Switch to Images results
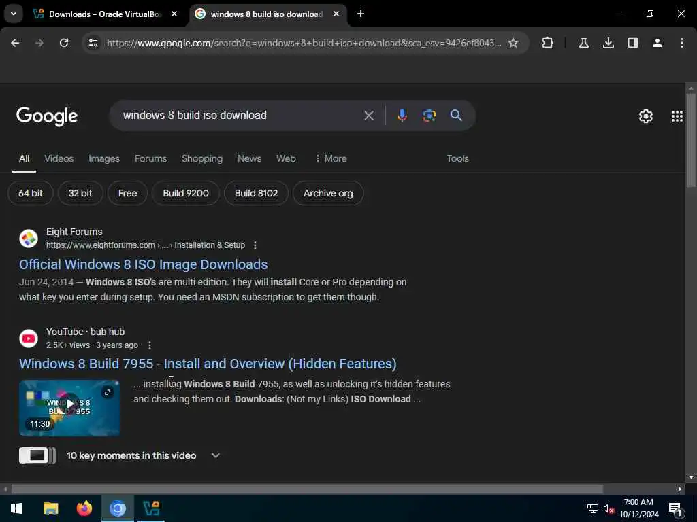The image size is (697, 522). (104, 159)
